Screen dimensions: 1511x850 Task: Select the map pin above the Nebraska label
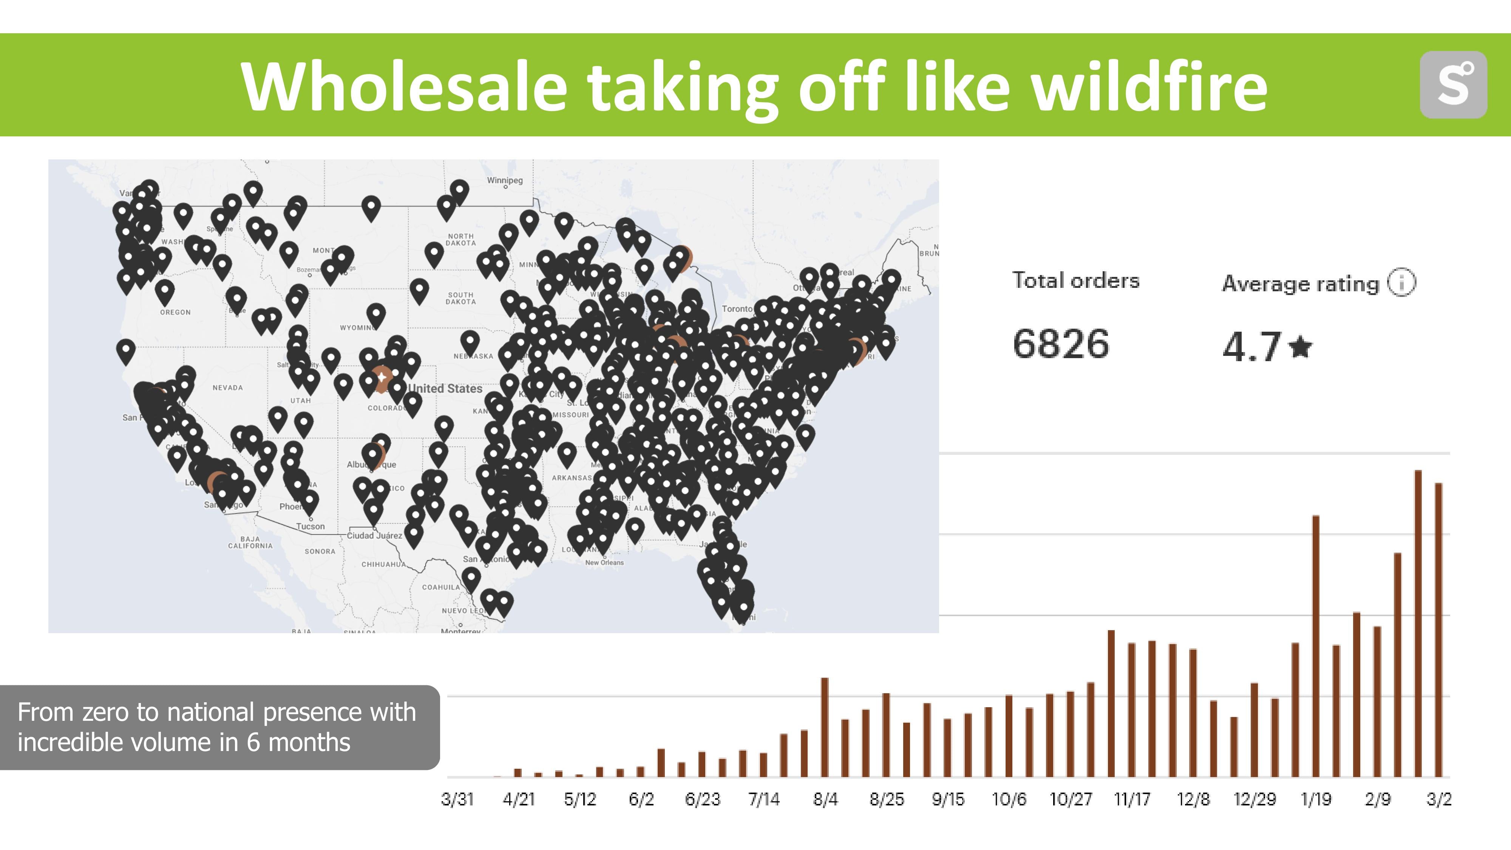click(469, 340)
